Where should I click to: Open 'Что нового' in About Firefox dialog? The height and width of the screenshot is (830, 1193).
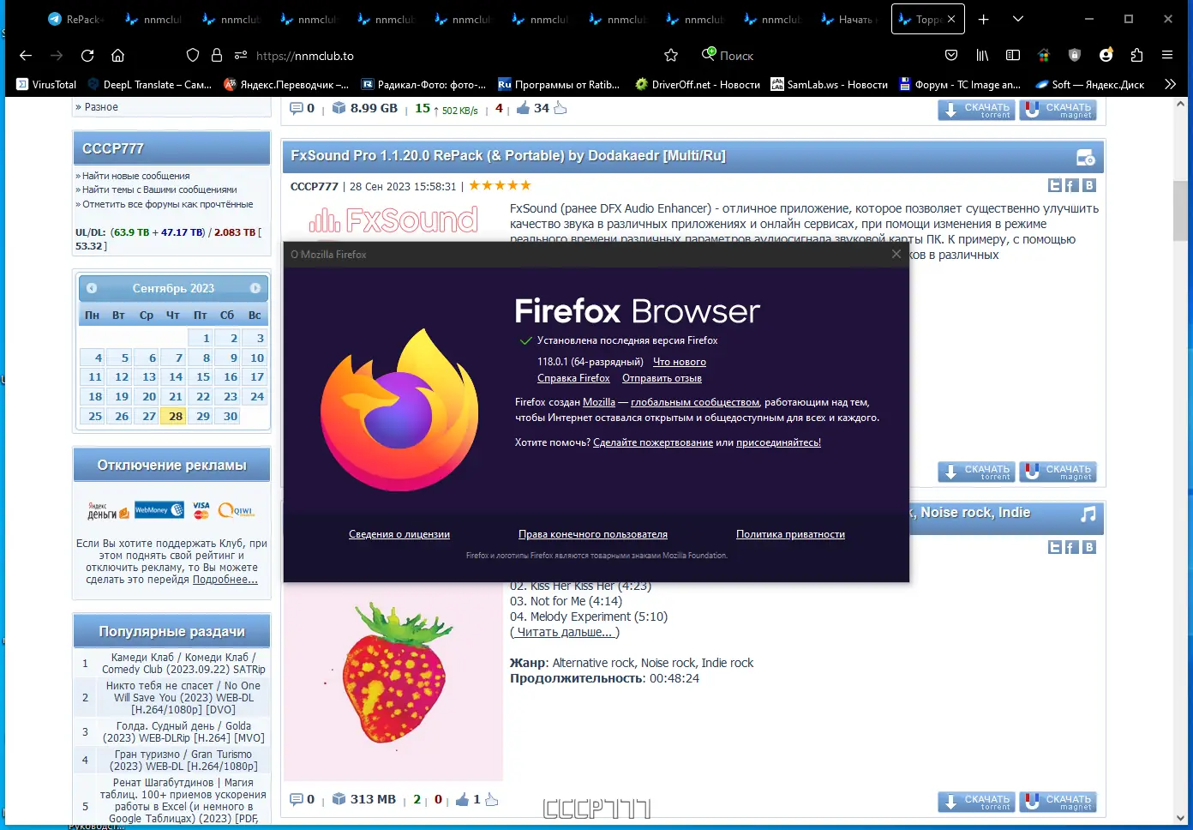coord(680,362)
